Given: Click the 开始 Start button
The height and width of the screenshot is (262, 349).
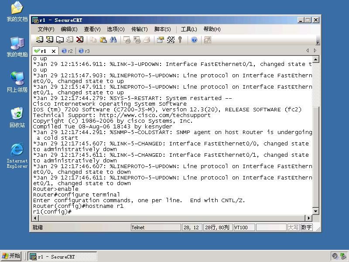Looking at the screenshot, I should [11, 256].
